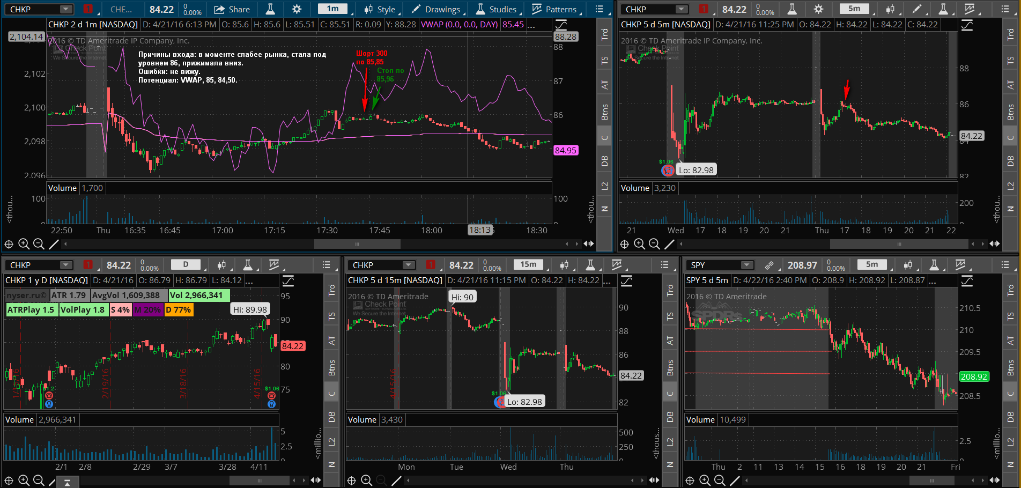The height and width of the screenshot is (488, 1021).
Task: Click price axis scale icon on 1m chart
Action: coord(561,25)
